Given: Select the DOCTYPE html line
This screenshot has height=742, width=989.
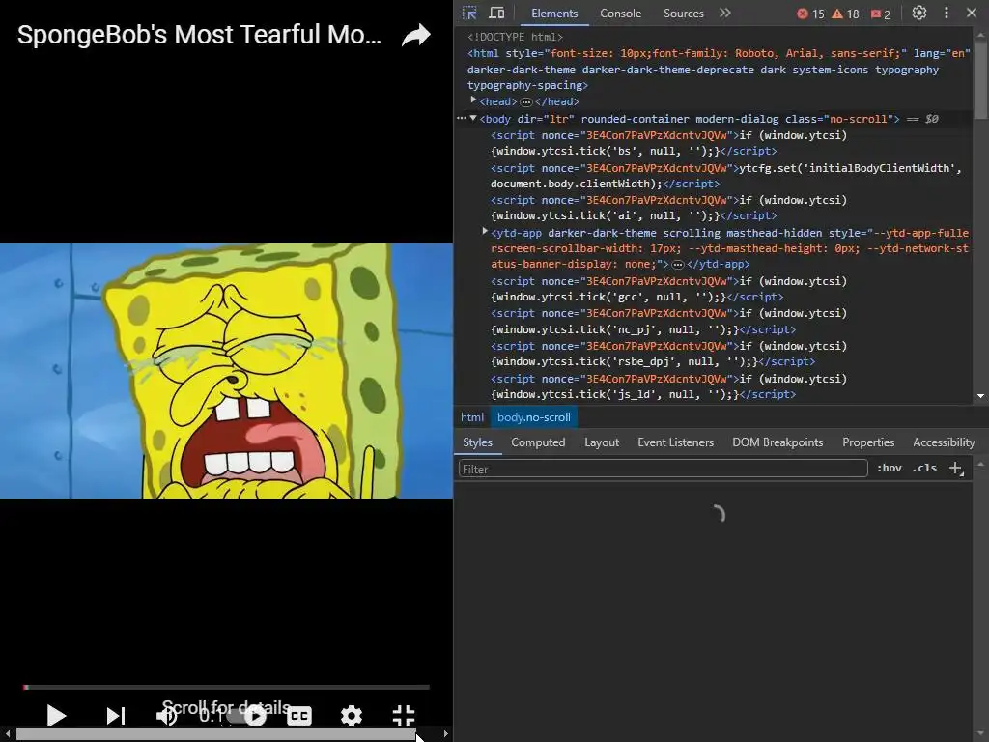Looking at the screenshot, I should pyautogui.click(x=516, y=38).
